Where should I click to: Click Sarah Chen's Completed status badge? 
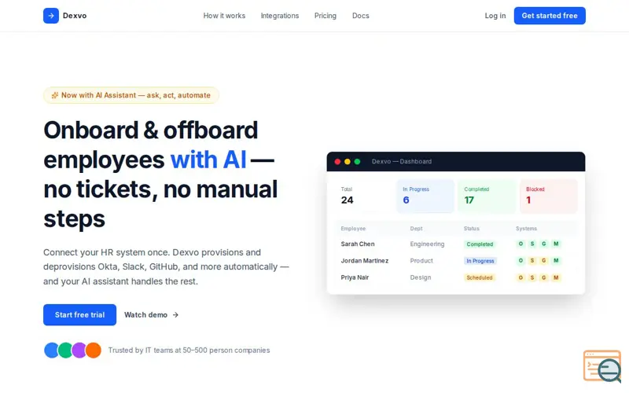coord(480,244)
